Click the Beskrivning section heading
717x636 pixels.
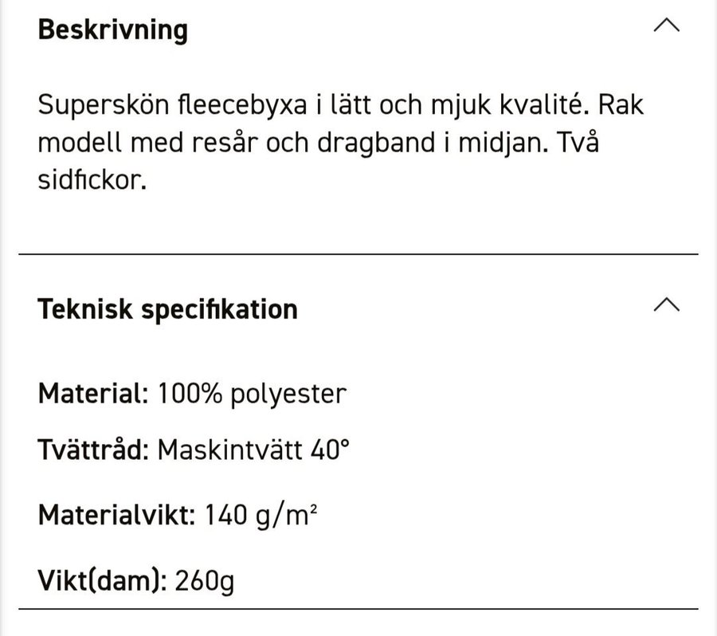tap(112, 30)
